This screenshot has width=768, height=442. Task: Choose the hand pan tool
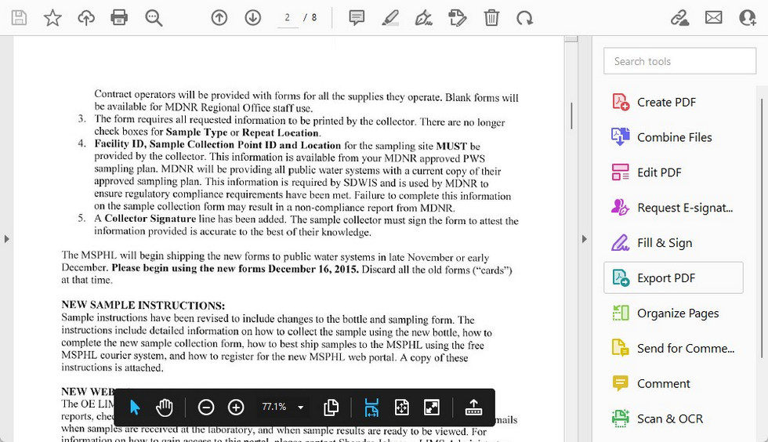[165, 408]
